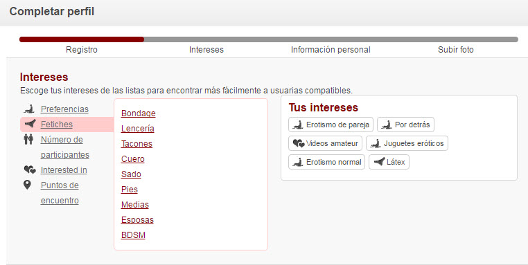
Task: Remove the Videos amateur interest tag
Action: tap(325, 144)
